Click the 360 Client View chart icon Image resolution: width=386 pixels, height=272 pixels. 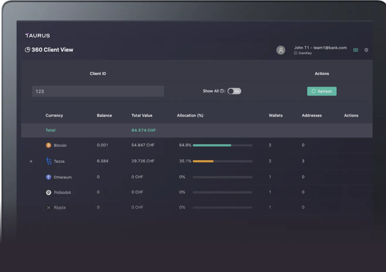click(28, 50)
